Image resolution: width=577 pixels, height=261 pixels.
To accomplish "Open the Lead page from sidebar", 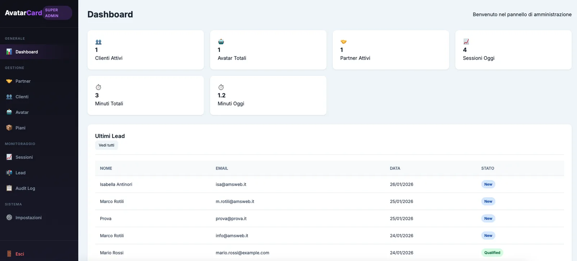I will pos(39,173).
